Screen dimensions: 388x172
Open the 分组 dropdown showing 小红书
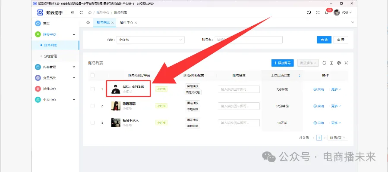(x=151, y=40)
